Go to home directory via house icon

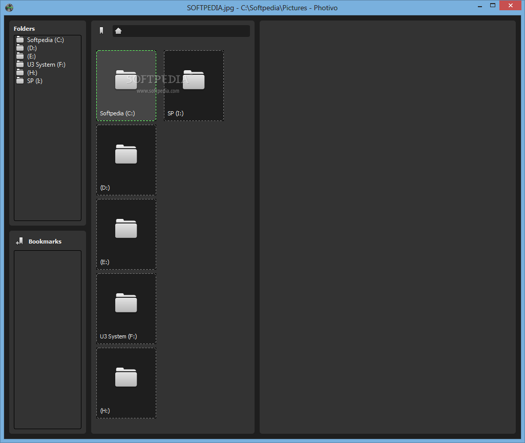118,31
